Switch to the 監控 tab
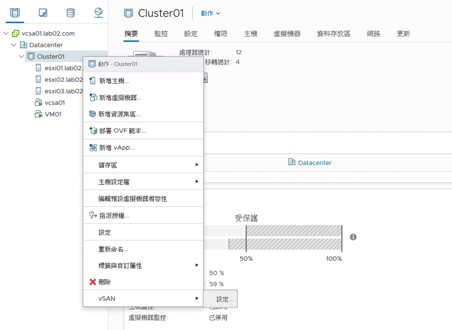 pyautogui.click(x=161, y=34)
